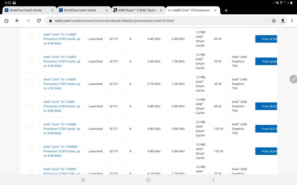The width and height of the screenshot is (297, 185).
Task: Open Intel Core i5-11400T processor link
Action: tap(62, 84)
